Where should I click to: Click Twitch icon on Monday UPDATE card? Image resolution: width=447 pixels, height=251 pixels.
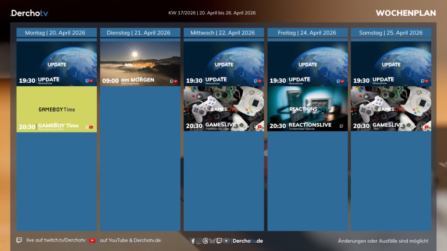click(x=87, y=81)
